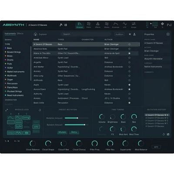Favorite A Swarm Of Basses star
Screen dimensions: 174x174
tap(129, 44)
